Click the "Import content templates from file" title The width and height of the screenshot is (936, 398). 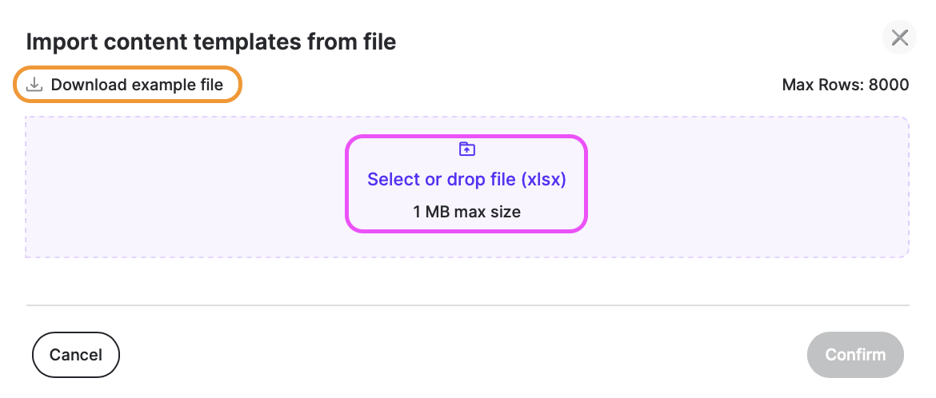211,42
